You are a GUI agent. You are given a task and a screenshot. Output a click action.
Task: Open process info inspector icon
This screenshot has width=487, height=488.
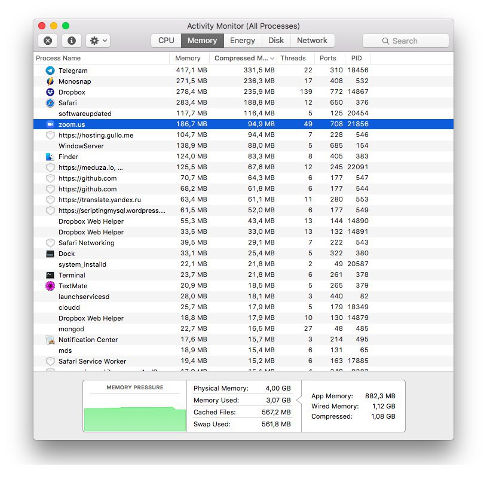click(x=72, y=41)
